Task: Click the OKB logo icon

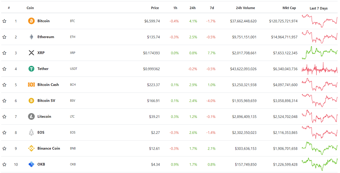Action: (31, 164)
